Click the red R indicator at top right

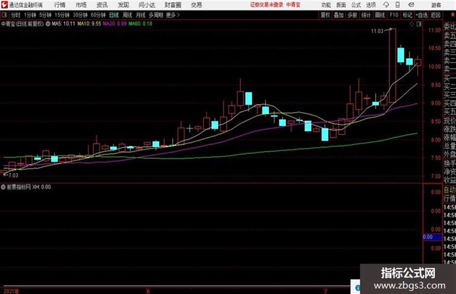[453, 14]
